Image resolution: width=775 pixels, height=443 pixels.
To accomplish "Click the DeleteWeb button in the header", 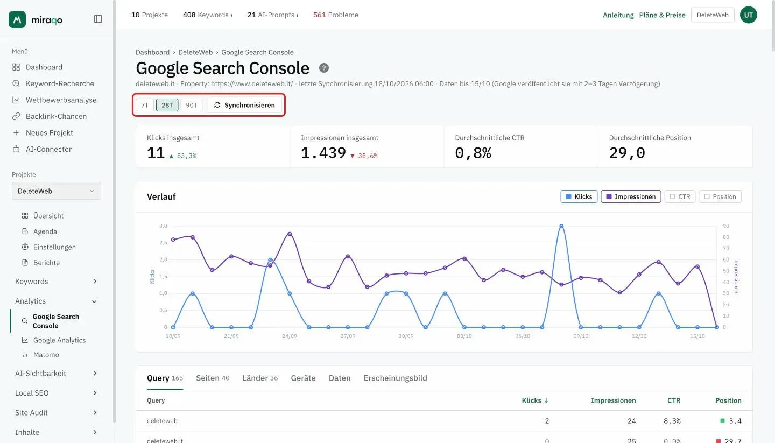I will point(713,15).
